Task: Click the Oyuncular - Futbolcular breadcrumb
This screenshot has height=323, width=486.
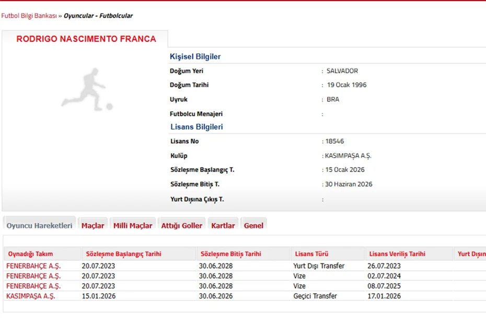Action: coord(98,16)
